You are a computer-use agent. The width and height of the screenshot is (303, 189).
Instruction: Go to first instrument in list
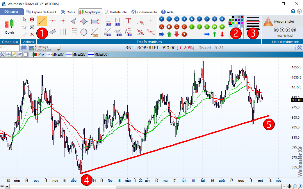(276, 30)
